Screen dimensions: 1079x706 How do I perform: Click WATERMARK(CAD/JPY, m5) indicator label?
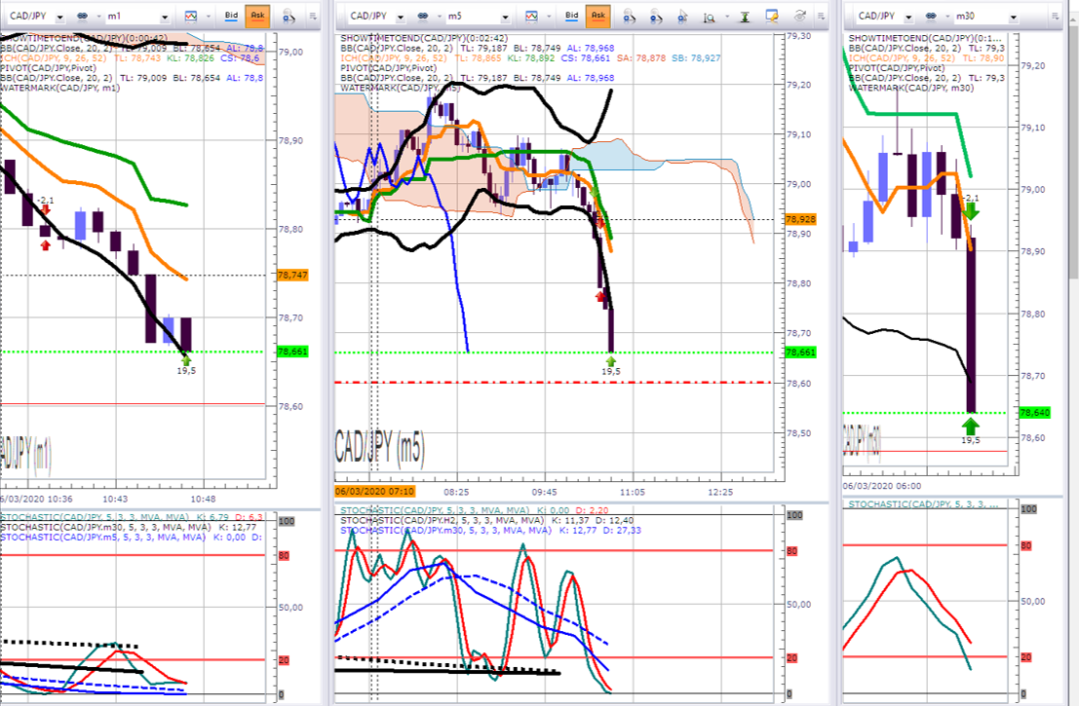click(401, 88)
